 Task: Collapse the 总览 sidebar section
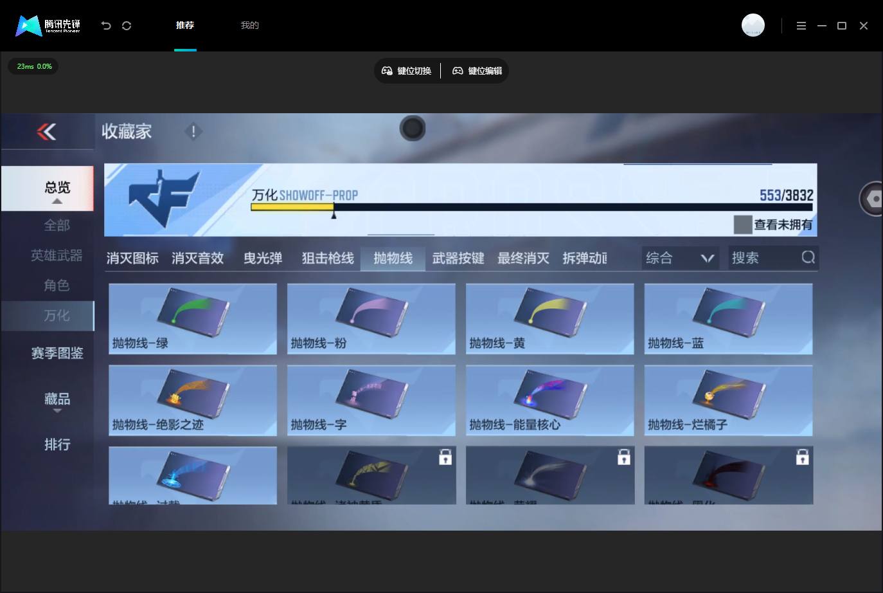(48, 188)
